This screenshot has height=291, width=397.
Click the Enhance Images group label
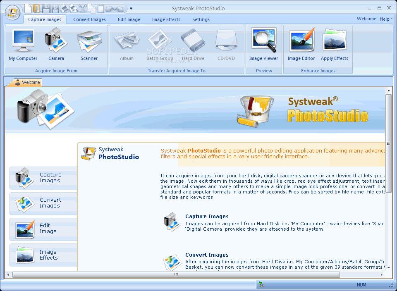pos(318,71)
